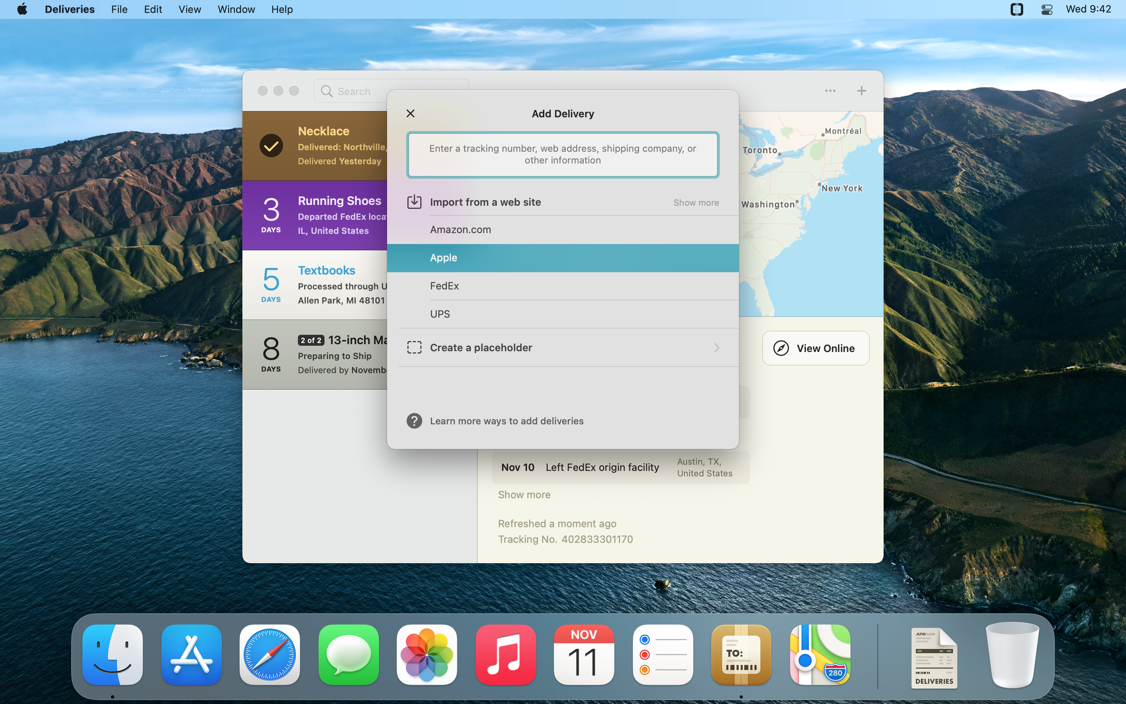The height and width of the screenshot is (704, 1126).
Task: Click the magnifying glass search icon
Action: point(326,91)
